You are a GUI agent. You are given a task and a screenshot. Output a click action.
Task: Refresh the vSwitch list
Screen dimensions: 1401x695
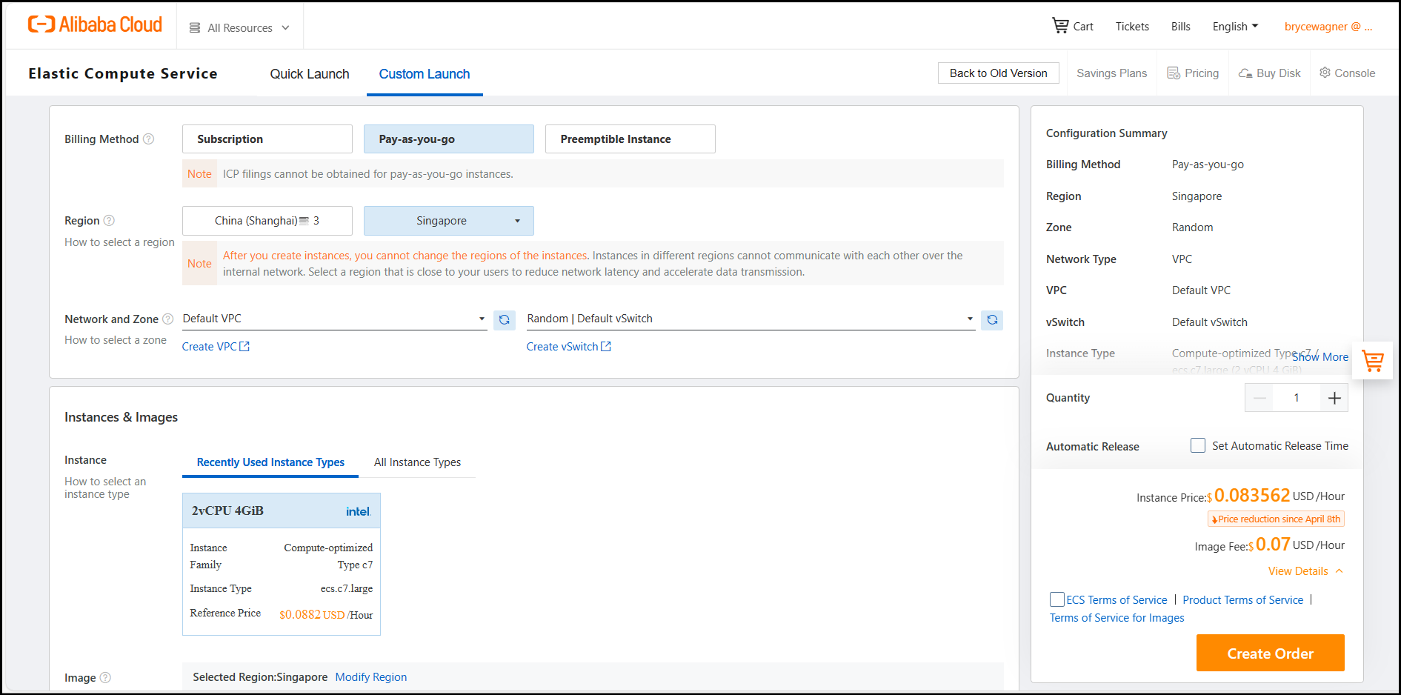point(991,319)
